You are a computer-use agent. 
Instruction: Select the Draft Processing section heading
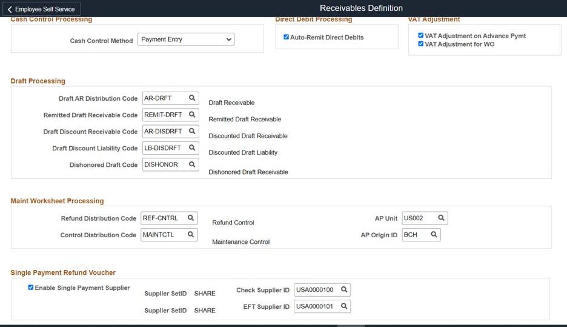(38, 81)
